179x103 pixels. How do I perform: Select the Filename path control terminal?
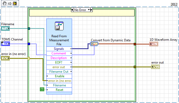click(x=5, y=28)
